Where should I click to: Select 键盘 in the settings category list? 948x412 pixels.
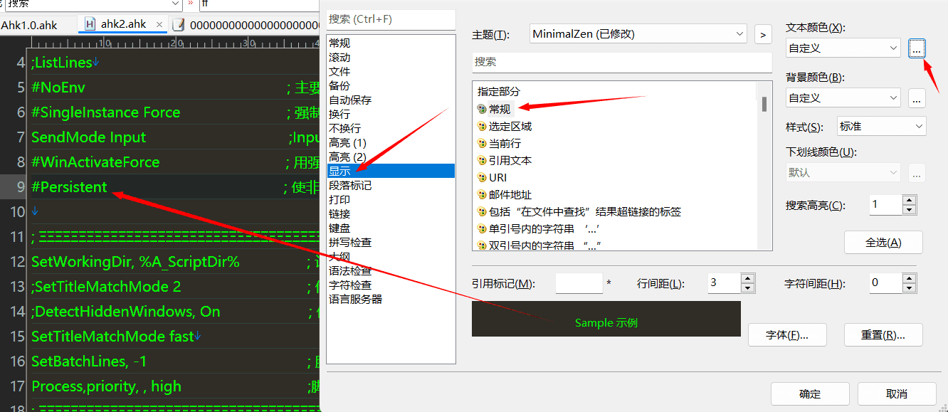pos(339,228)
